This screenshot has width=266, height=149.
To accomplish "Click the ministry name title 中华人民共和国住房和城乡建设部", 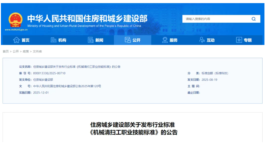I will (x=87, y=18).
